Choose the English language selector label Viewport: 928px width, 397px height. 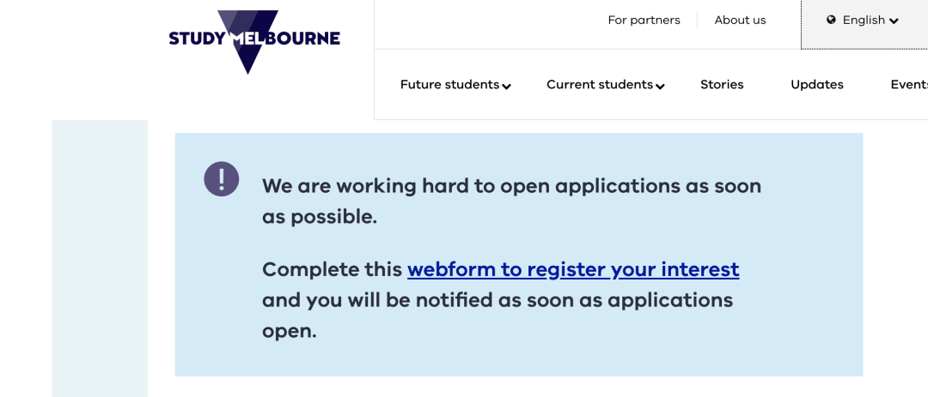[864, 20]
